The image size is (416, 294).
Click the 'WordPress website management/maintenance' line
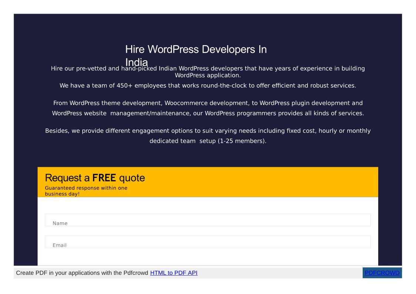207,113
